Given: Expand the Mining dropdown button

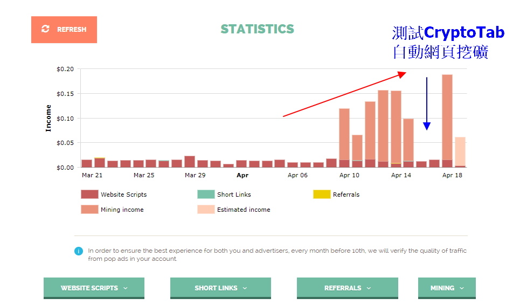Looking at the screenshot, I should pos(447,288).
